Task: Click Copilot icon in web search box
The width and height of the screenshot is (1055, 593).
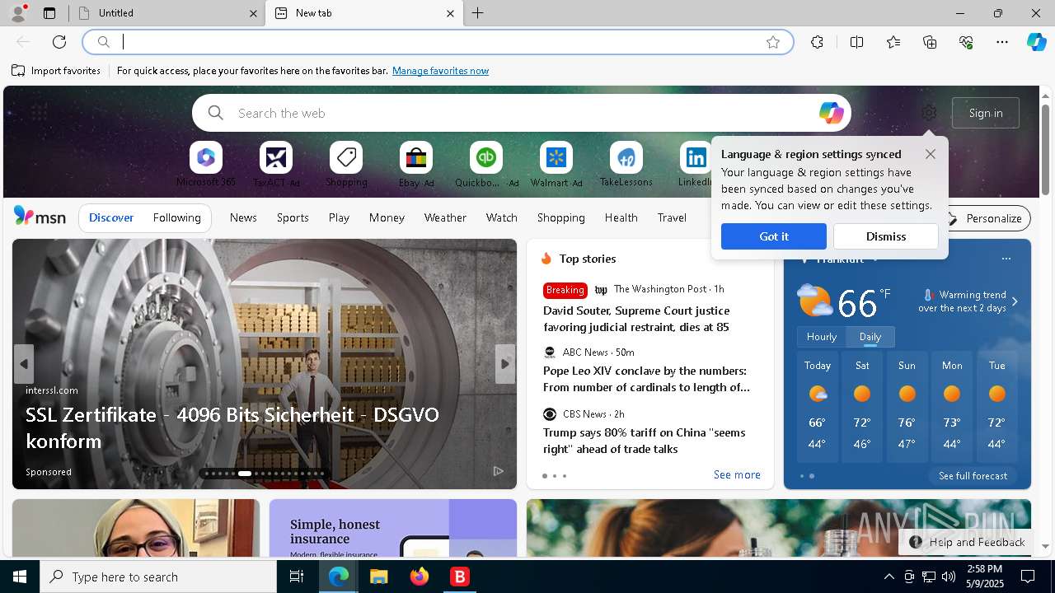Action: [831, 113]
